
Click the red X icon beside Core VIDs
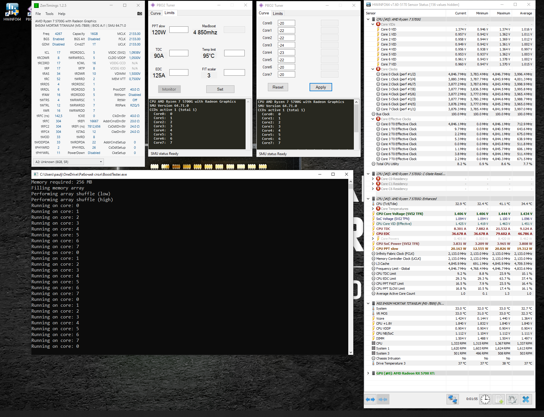[378, 24]
